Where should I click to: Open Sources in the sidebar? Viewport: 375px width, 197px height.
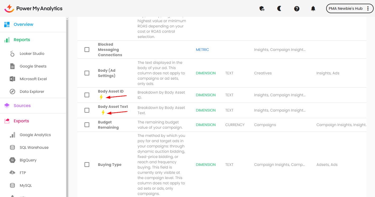22,106
